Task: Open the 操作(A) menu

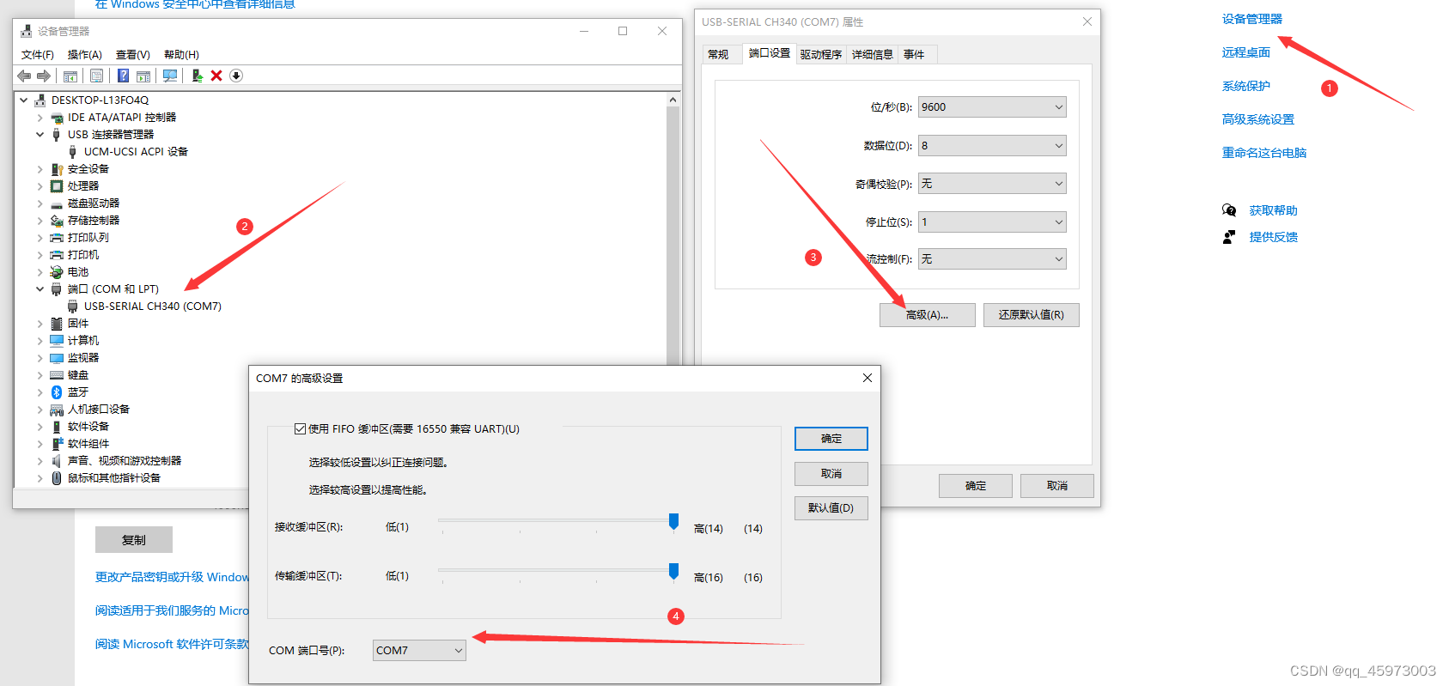Action: pyautogui.click(x=85, y=55)
